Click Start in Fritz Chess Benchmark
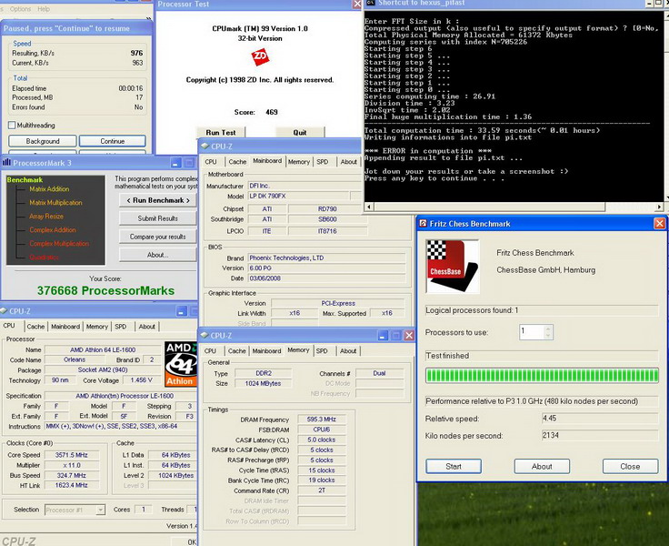The image size is (669, 546). point(454,466)
